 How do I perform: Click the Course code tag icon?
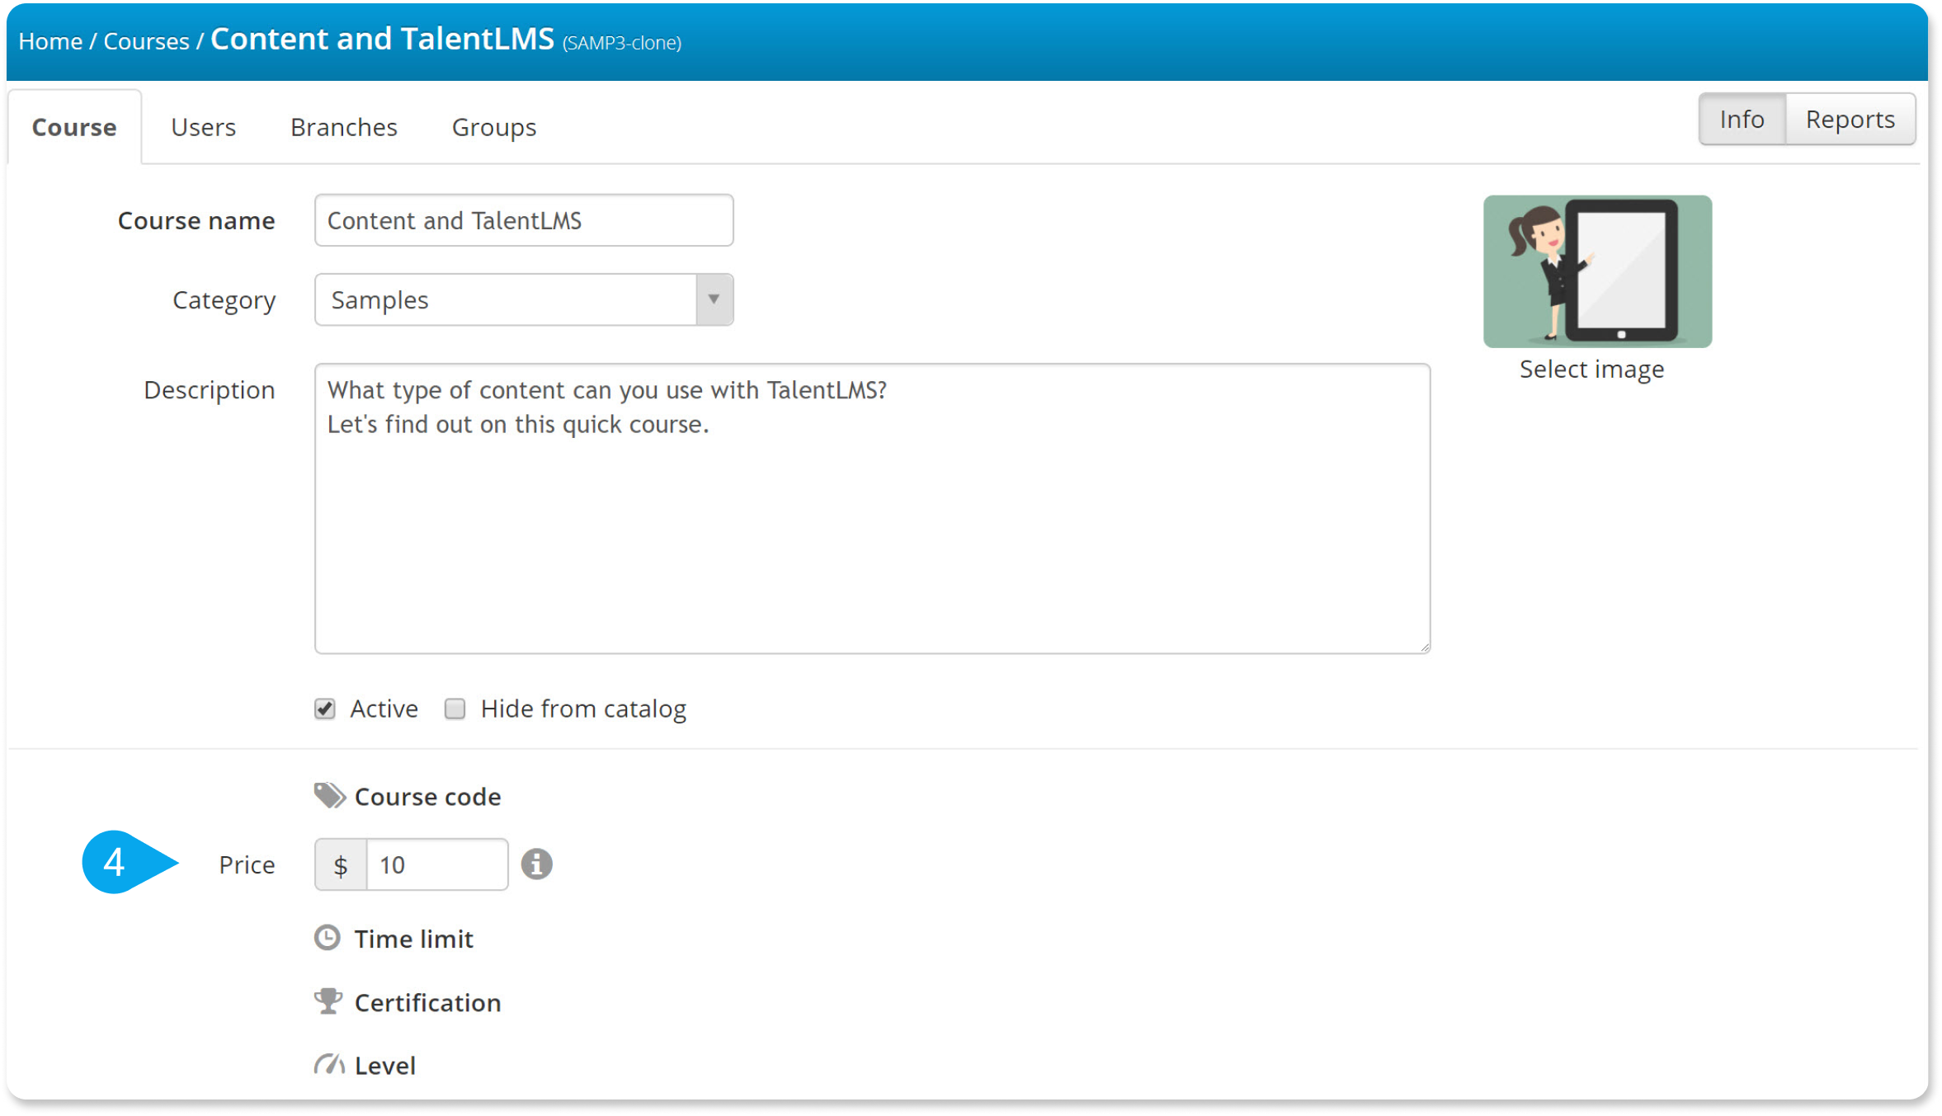pos(329,796)
